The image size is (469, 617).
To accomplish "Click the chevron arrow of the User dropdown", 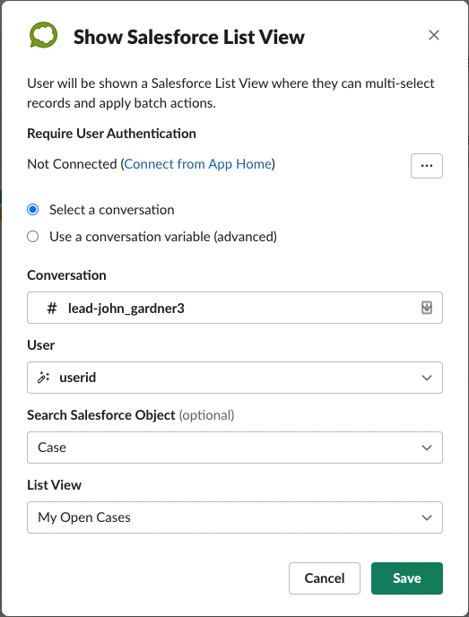I will coord(427,378).
